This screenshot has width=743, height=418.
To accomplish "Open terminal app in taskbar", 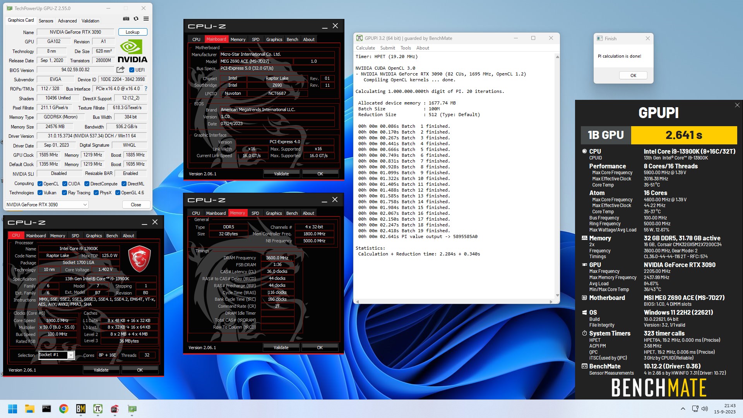I will (46, 409).
